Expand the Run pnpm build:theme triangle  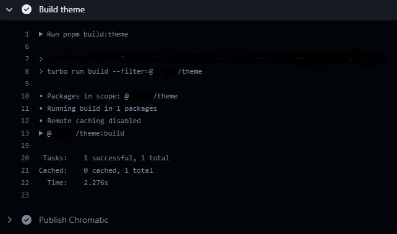(x=41, y=34)
